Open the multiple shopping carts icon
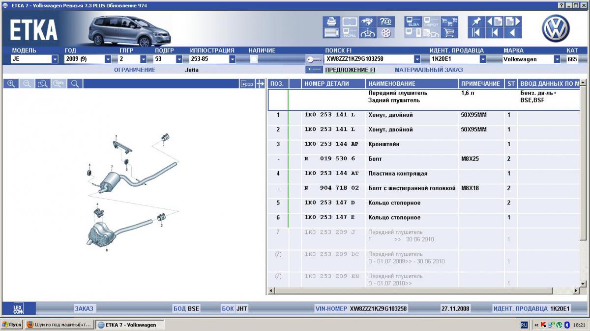 449,22
